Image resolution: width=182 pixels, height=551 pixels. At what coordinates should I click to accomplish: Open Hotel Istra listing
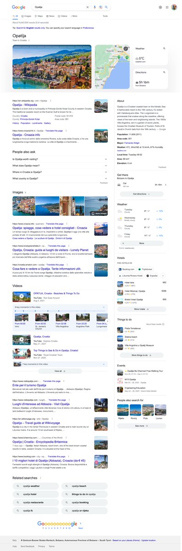(x=142, y=284)
